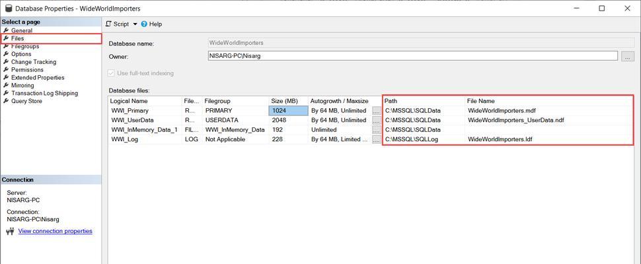Click the 1024 size cell
The image size is (641, 264).
click(288, 111)
